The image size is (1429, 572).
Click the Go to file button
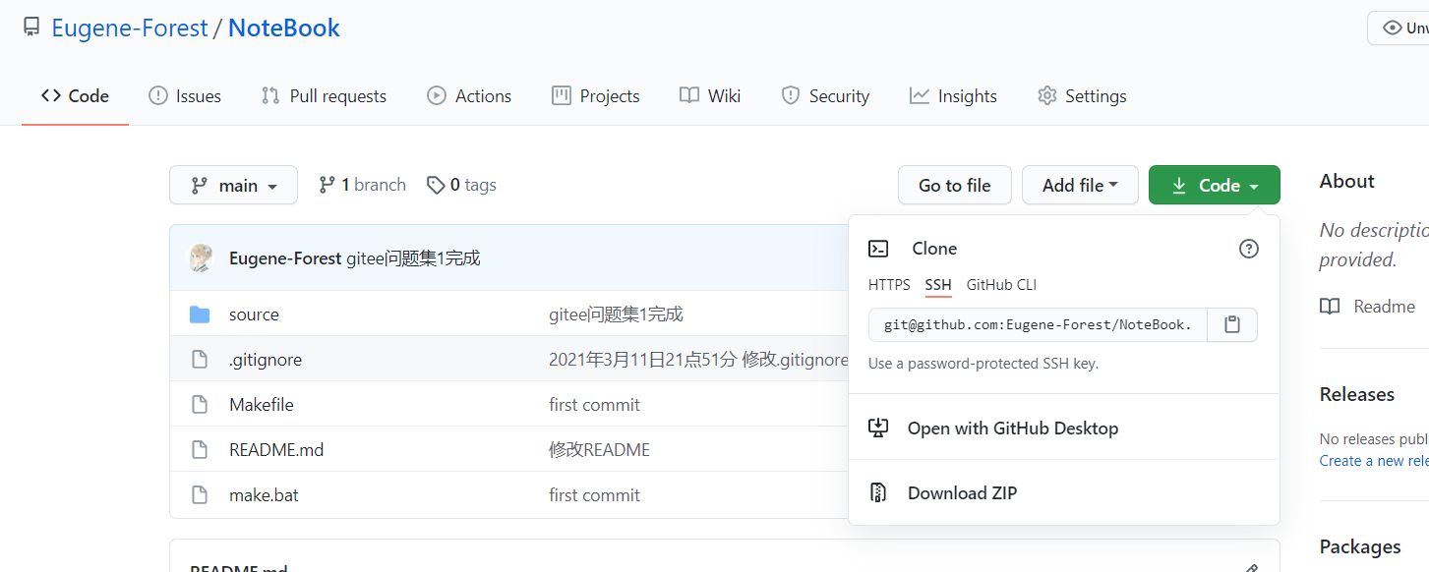point(955,185)
